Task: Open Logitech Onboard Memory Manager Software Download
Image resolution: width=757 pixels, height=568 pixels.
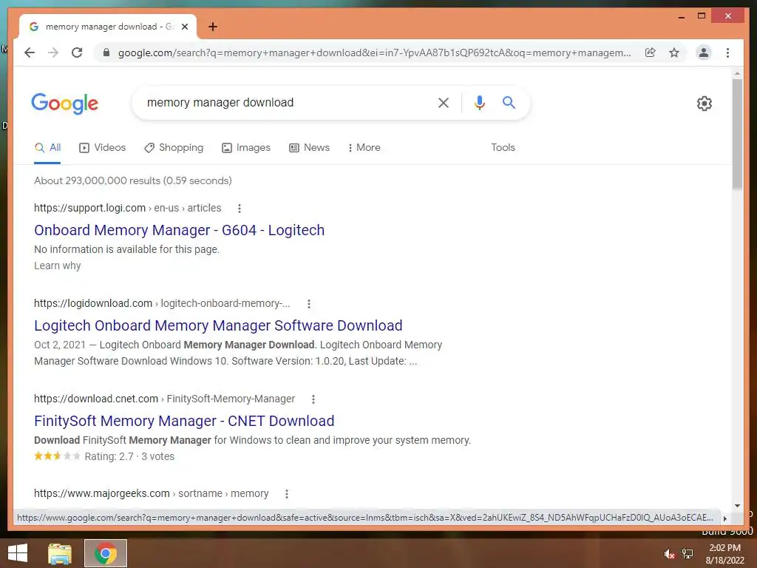Action: (x=218, y=325)
